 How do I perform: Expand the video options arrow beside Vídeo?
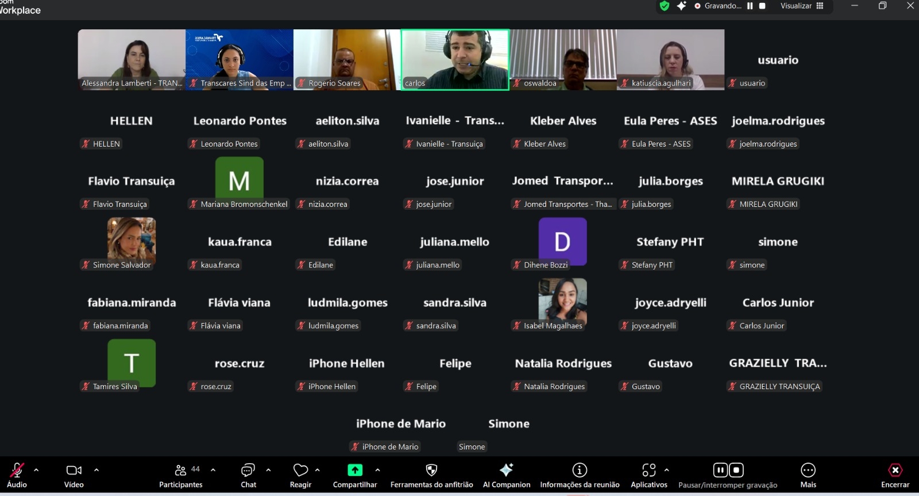tap(96, 470)
